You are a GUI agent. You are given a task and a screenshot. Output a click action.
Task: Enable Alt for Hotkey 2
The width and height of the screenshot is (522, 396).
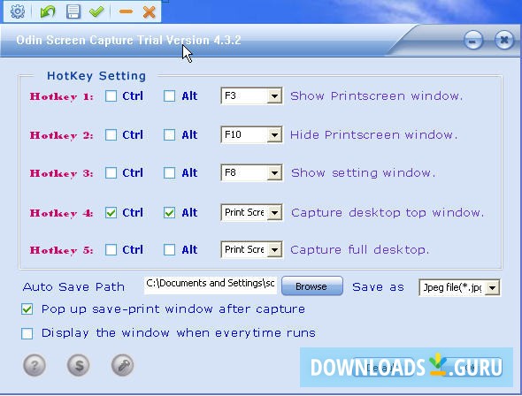tap(169, 135)
